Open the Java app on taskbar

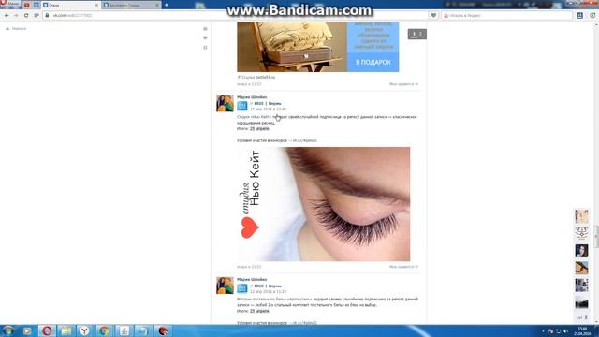(124, 330)
